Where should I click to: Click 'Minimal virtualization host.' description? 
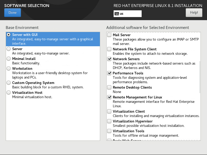tap(32, 97)
